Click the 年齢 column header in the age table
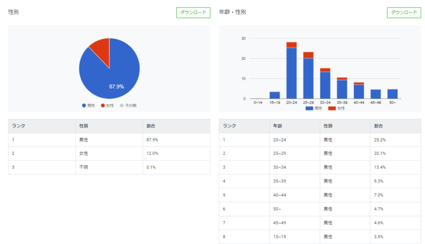 point(277,126)
